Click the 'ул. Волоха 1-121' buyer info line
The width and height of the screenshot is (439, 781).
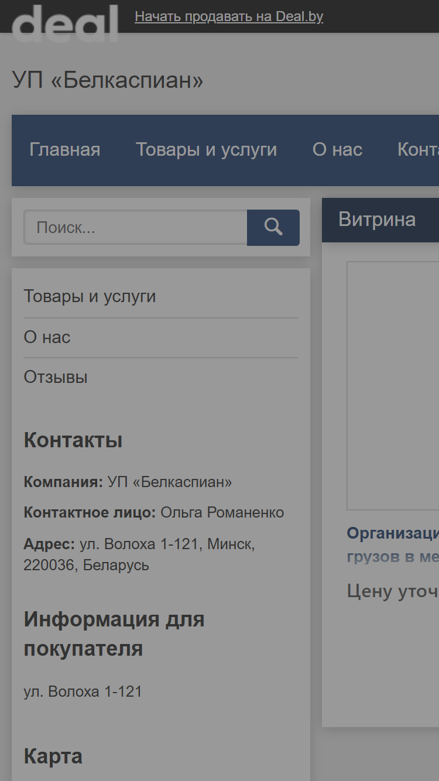pyautogui.click(x=83, y=691)
